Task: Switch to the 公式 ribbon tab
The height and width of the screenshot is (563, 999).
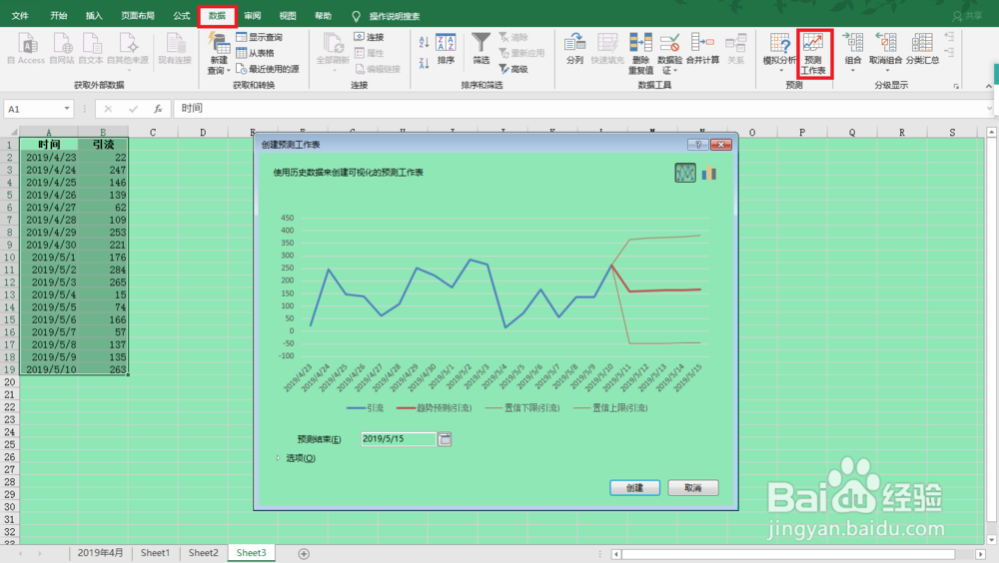Action: (x=182, y=16)
